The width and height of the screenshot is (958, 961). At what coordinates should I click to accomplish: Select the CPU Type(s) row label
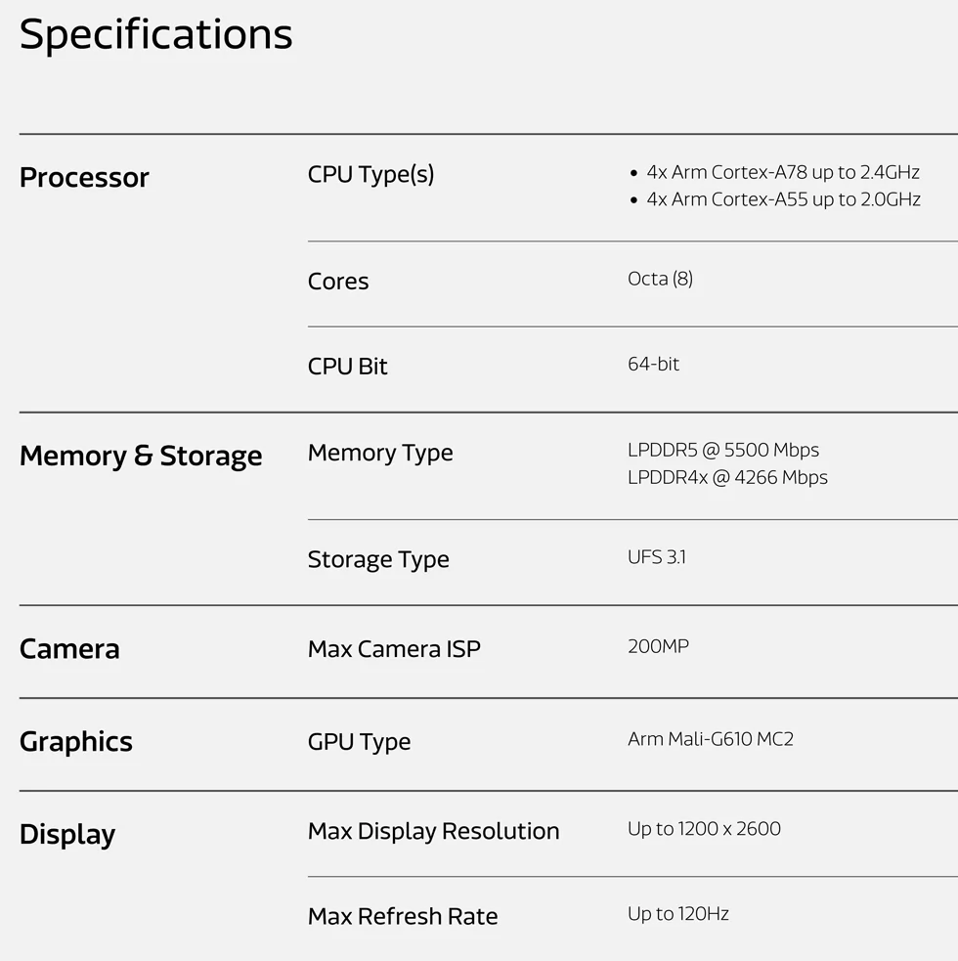pyautogui.click(x=370, y=175)
